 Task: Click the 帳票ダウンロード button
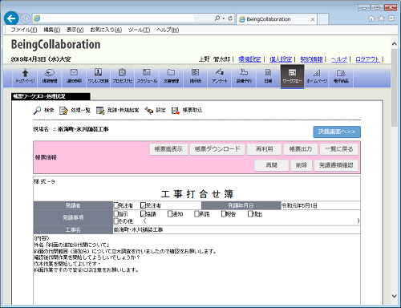click(x=217, y=149)
